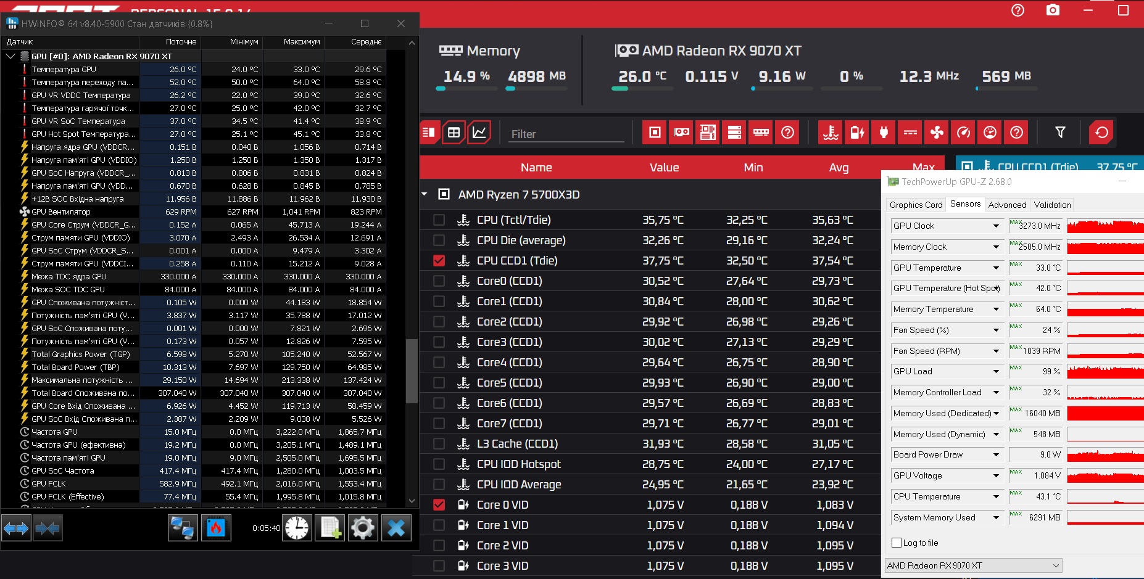Image resolution: width=1144 pixels, height=579 pixels.
Task: Tick the Core0 (CCD1) checkbox
Action: coord(439,281)
